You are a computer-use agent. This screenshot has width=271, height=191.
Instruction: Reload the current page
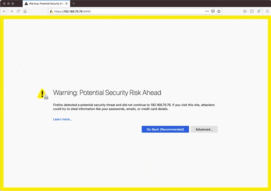click(18, 11)
